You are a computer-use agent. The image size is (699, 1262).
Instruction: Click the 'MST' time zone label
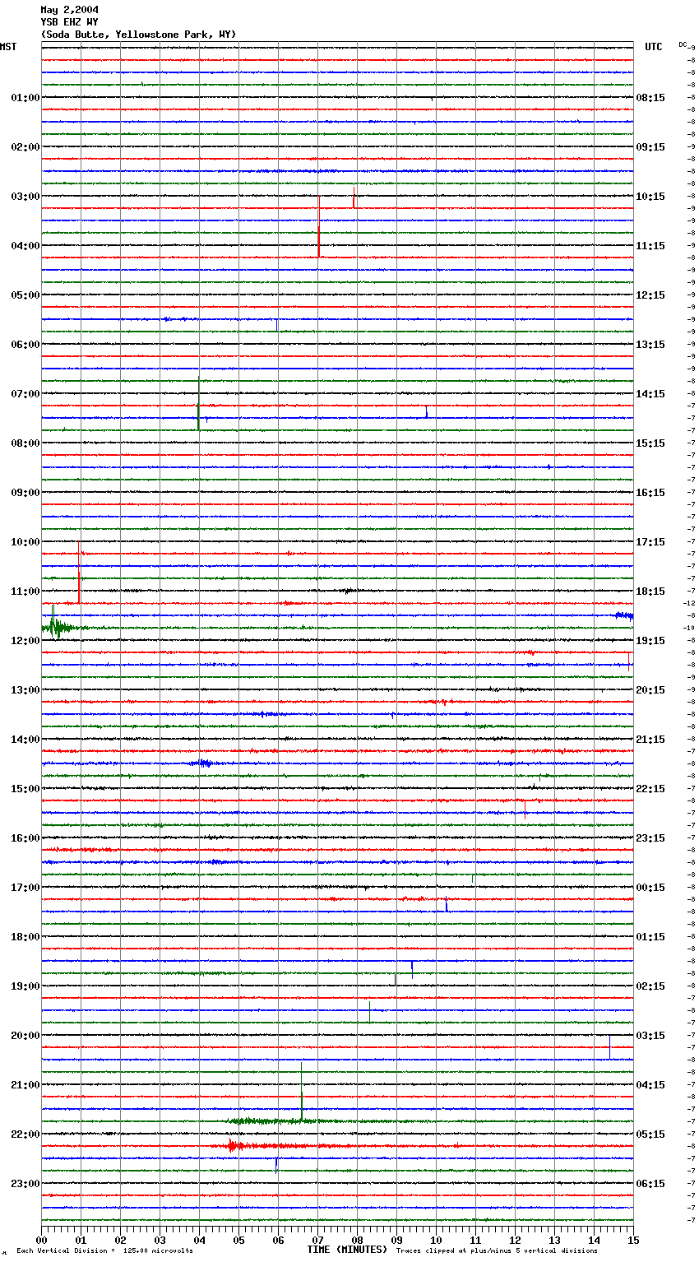(8, 47)
